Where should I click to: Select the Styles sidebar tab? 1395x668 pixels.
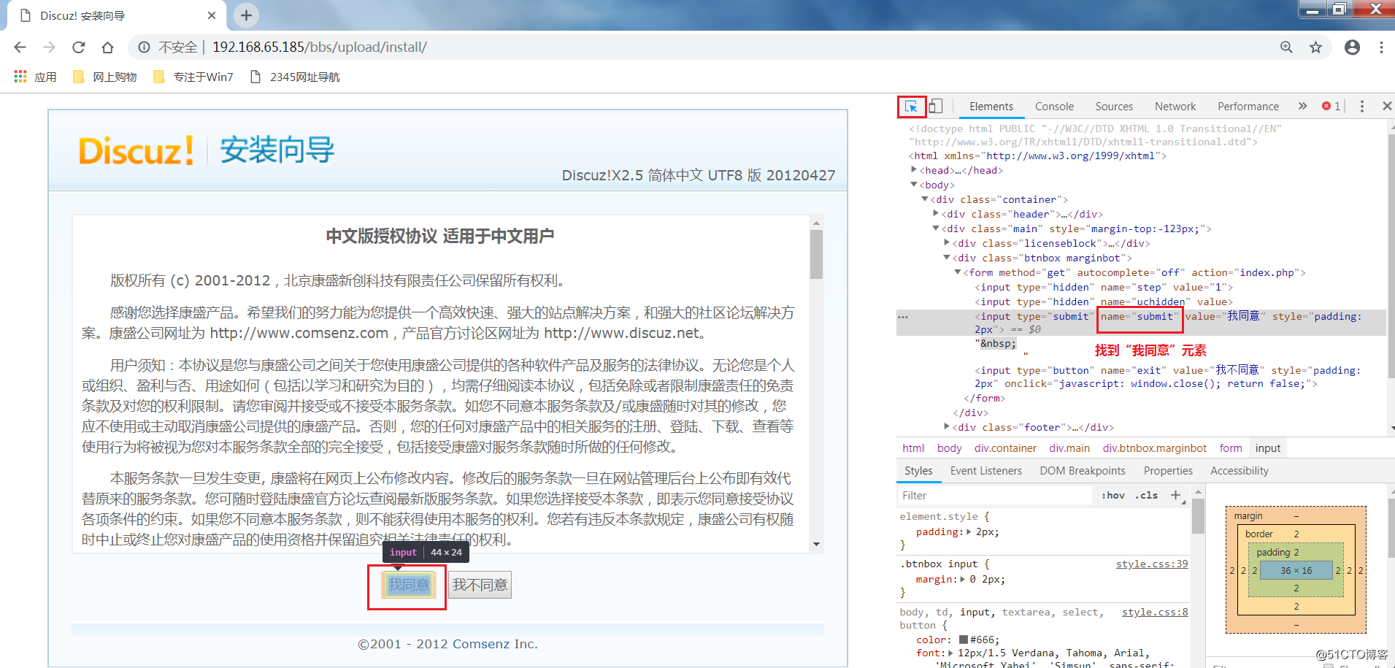(918, 471)
